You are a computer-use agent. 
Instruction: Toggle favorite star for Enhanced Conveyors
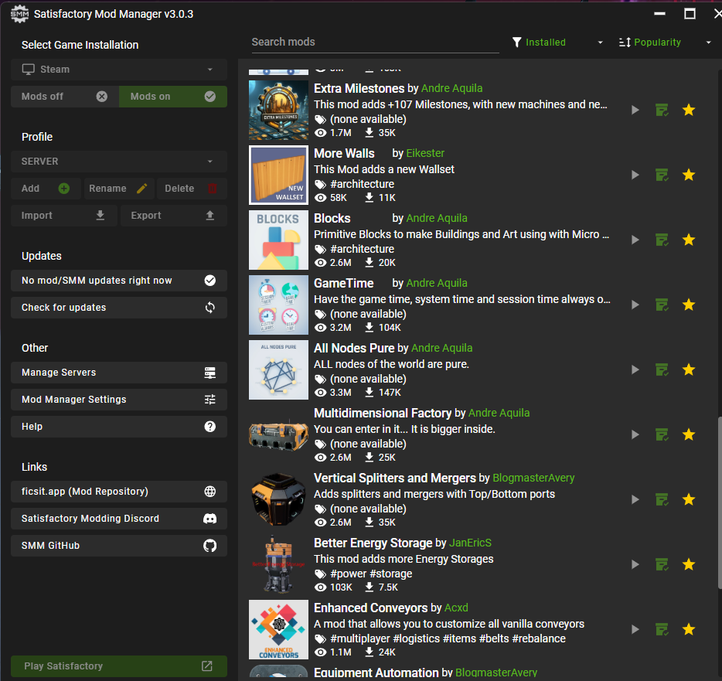[689, 629]
